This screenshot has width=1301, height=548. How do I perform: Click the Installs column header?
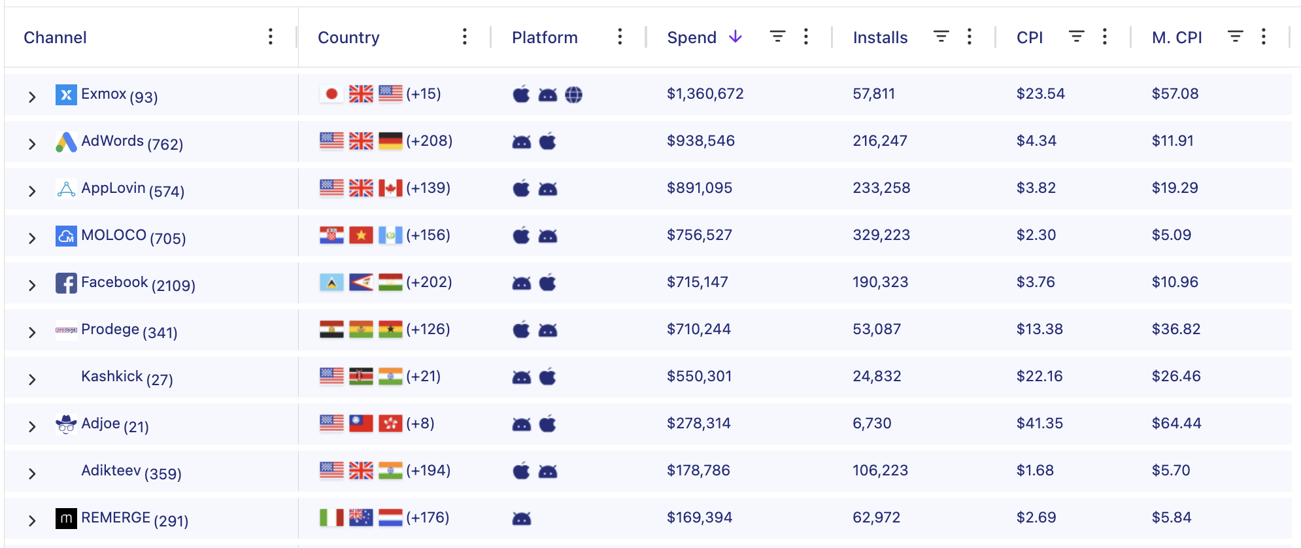tap(880, 38)
